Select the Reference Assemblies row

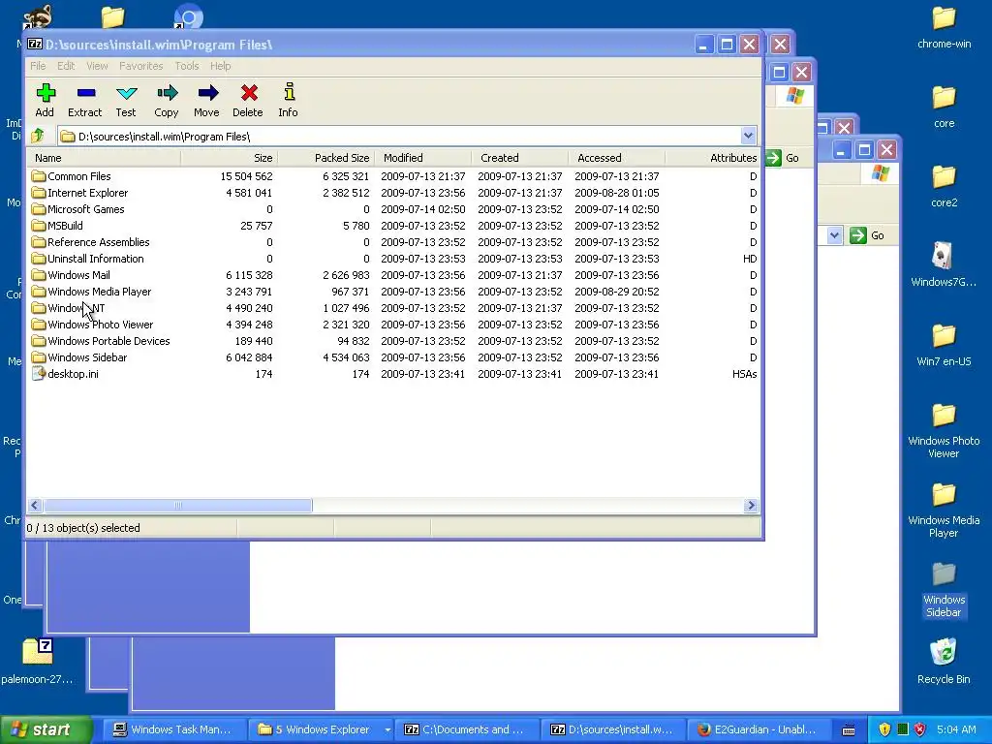click(x=393, y=241)
